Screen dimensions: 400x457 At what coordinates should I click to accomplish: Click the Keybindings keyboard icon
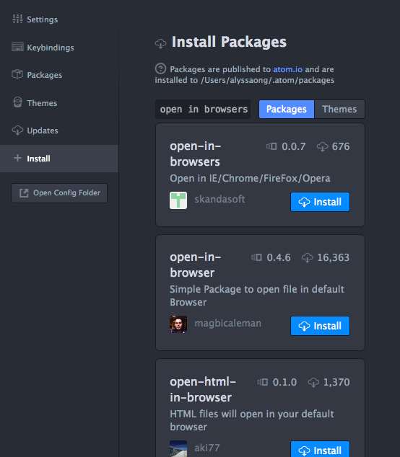(17, 47)
